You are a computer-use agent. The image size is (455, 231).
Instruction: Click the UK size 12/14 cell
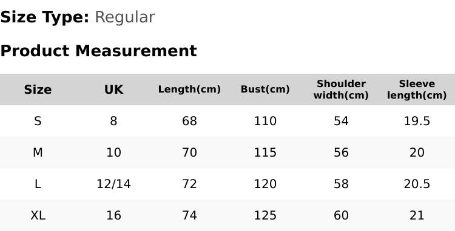coord(113,184)
